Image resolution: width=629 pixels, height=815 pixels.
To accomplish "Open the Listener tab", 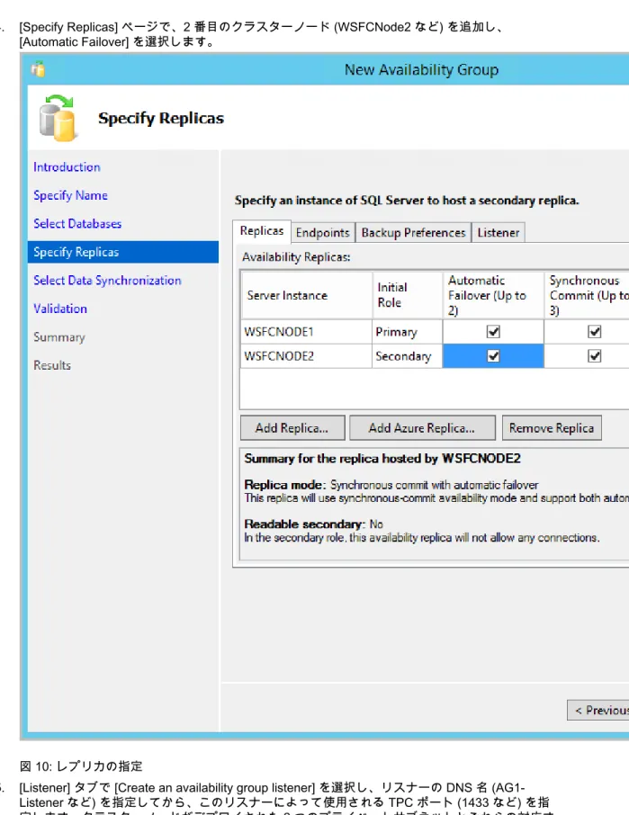I will [x=498, y=232].
